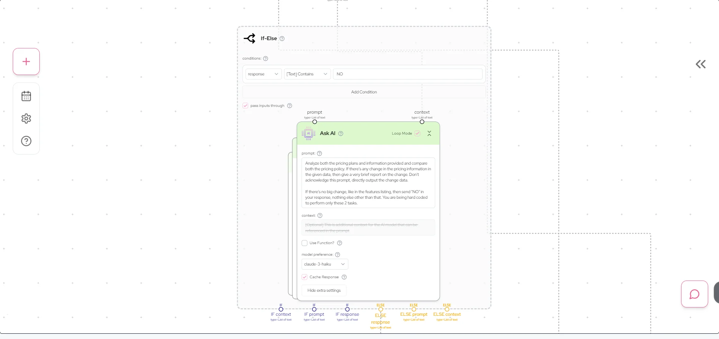
Task: Expand the right panel double-chevron
Action: [701, 64]
